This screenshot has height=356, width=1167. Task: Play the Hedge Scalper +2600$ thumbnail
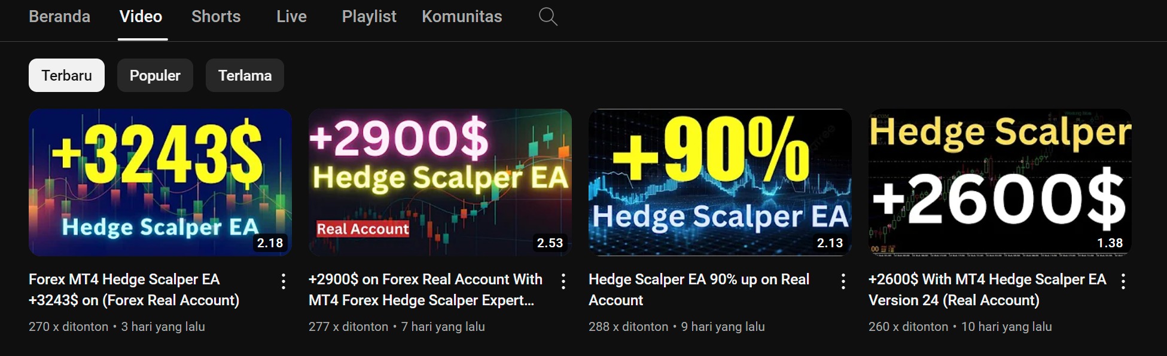(1000, 182)
